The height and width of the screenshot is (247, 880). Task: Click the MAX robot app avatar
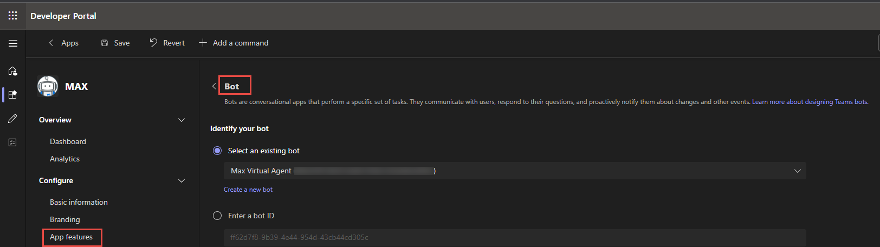pos(48,86)
